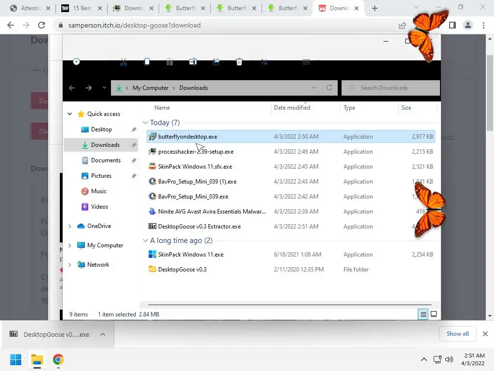The width and height of the screenshot is (494, 371).
Task: Open recent locations dropdown arrow
Action: tap(104, 88)
